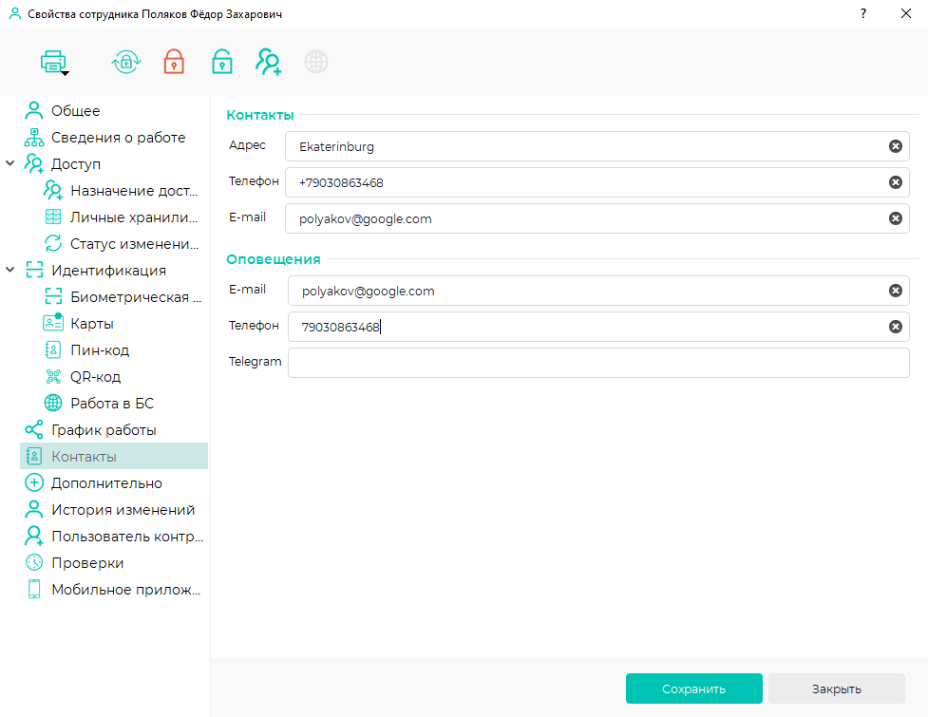Open print options dropdown arrow
Screen dimensions: 928x717
pos(66,73)
